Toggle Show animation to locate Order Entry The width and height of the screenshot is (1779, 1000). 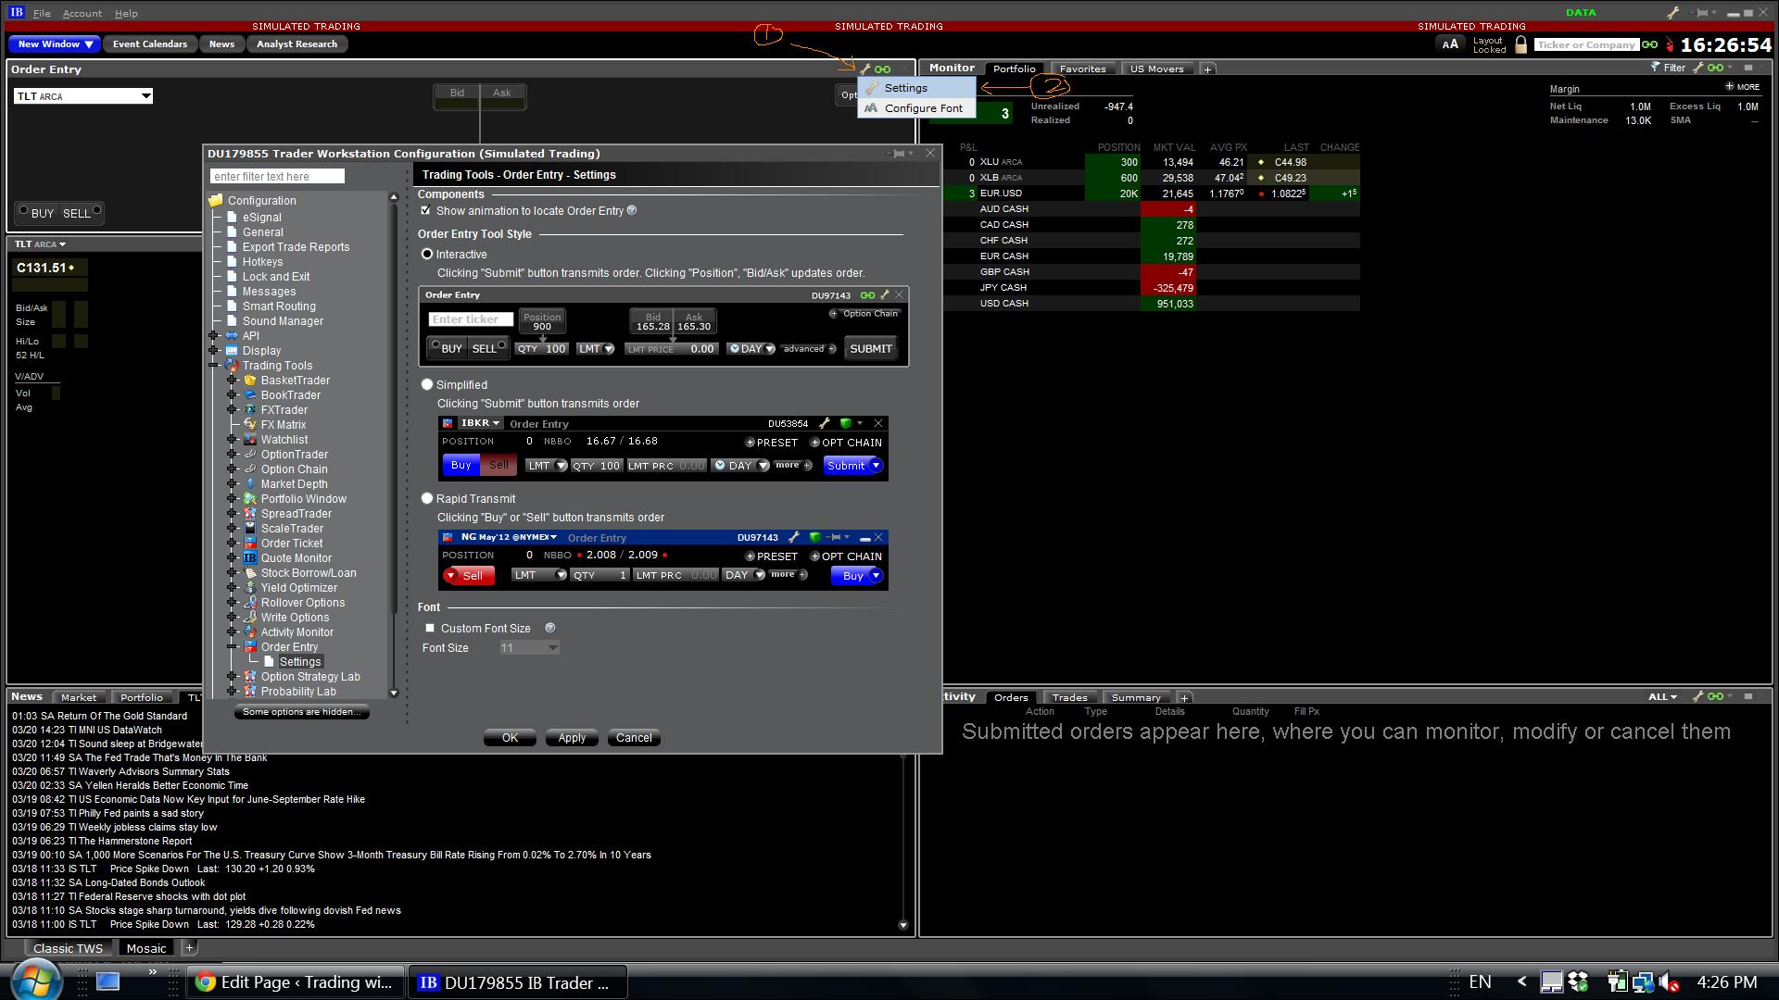coord(426,211)
